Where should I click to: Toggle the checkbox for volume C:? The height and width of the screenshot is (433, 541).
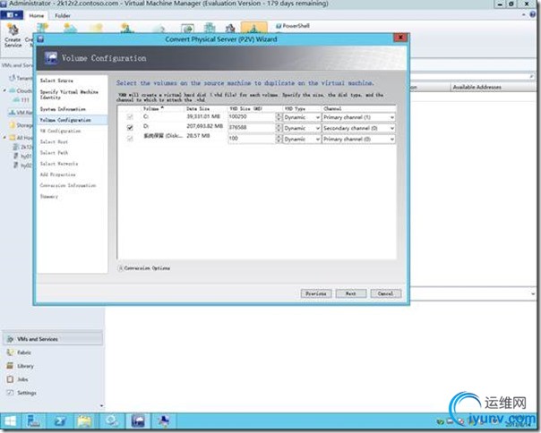[x=130, y=117]
